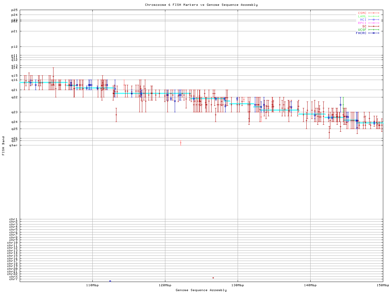Click the q23 band label
The width and height of the screenshot is (389, 292).
pos(14,112)
